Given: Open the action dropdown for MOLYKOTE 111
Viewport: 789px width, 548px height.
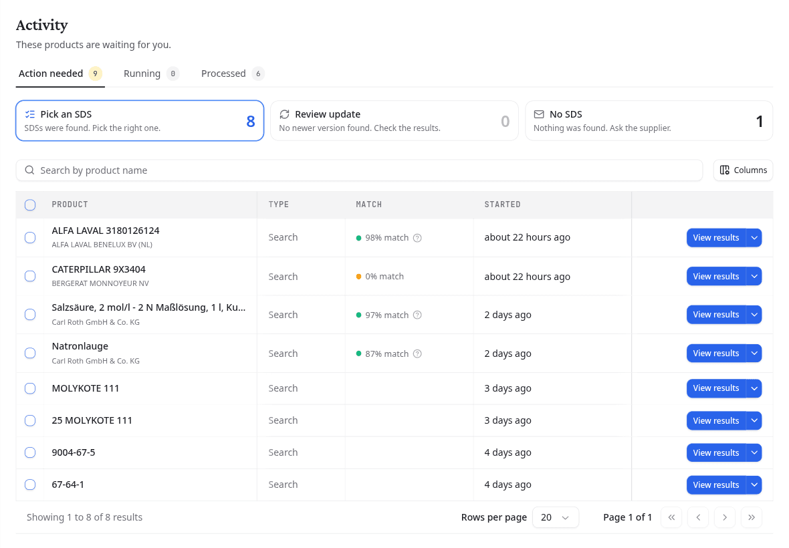Looking at the screenshot, I should (754, 388).
